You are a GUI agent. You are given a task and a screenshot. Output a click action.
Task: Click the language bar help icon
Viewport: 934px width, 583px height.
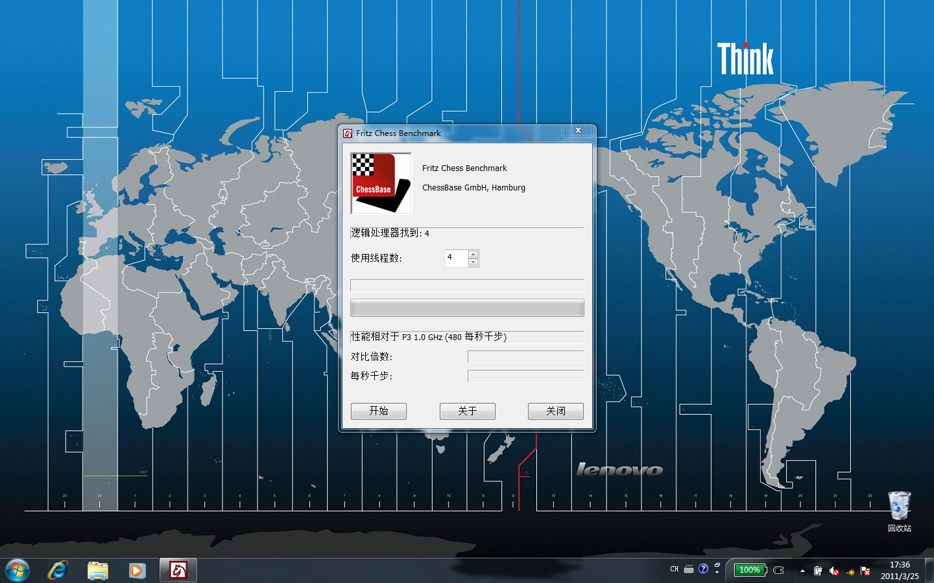[x=703, y=569]
